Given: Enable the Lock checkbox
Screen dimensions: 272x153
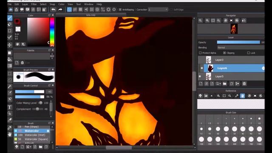Looking at the screenshot, I should pyautogui.click(x=248, y=53).
